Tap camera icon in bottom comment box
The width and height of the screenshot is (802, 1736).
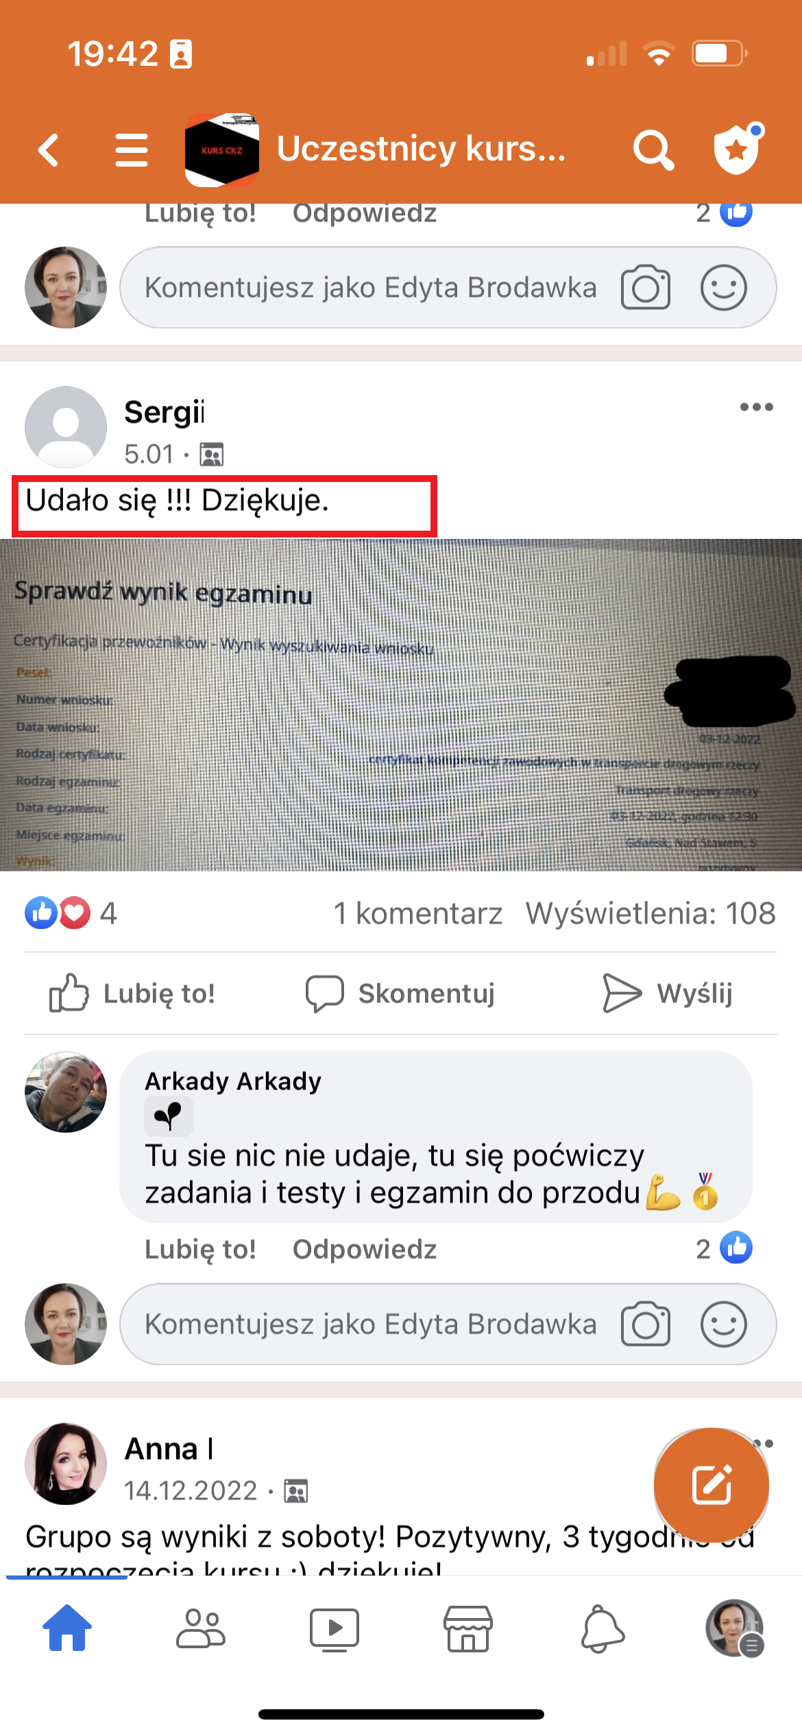coord(645,1324)
